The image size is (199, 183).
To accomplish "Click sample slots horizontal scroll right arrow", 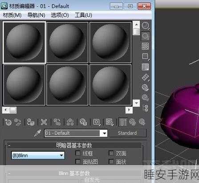I will 129,110.
